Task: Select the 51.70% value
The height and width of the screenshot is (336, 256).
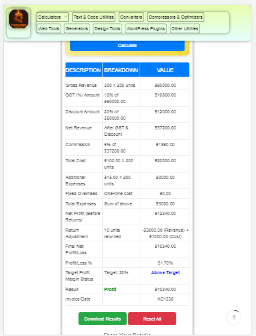Action: click(165, 263)
